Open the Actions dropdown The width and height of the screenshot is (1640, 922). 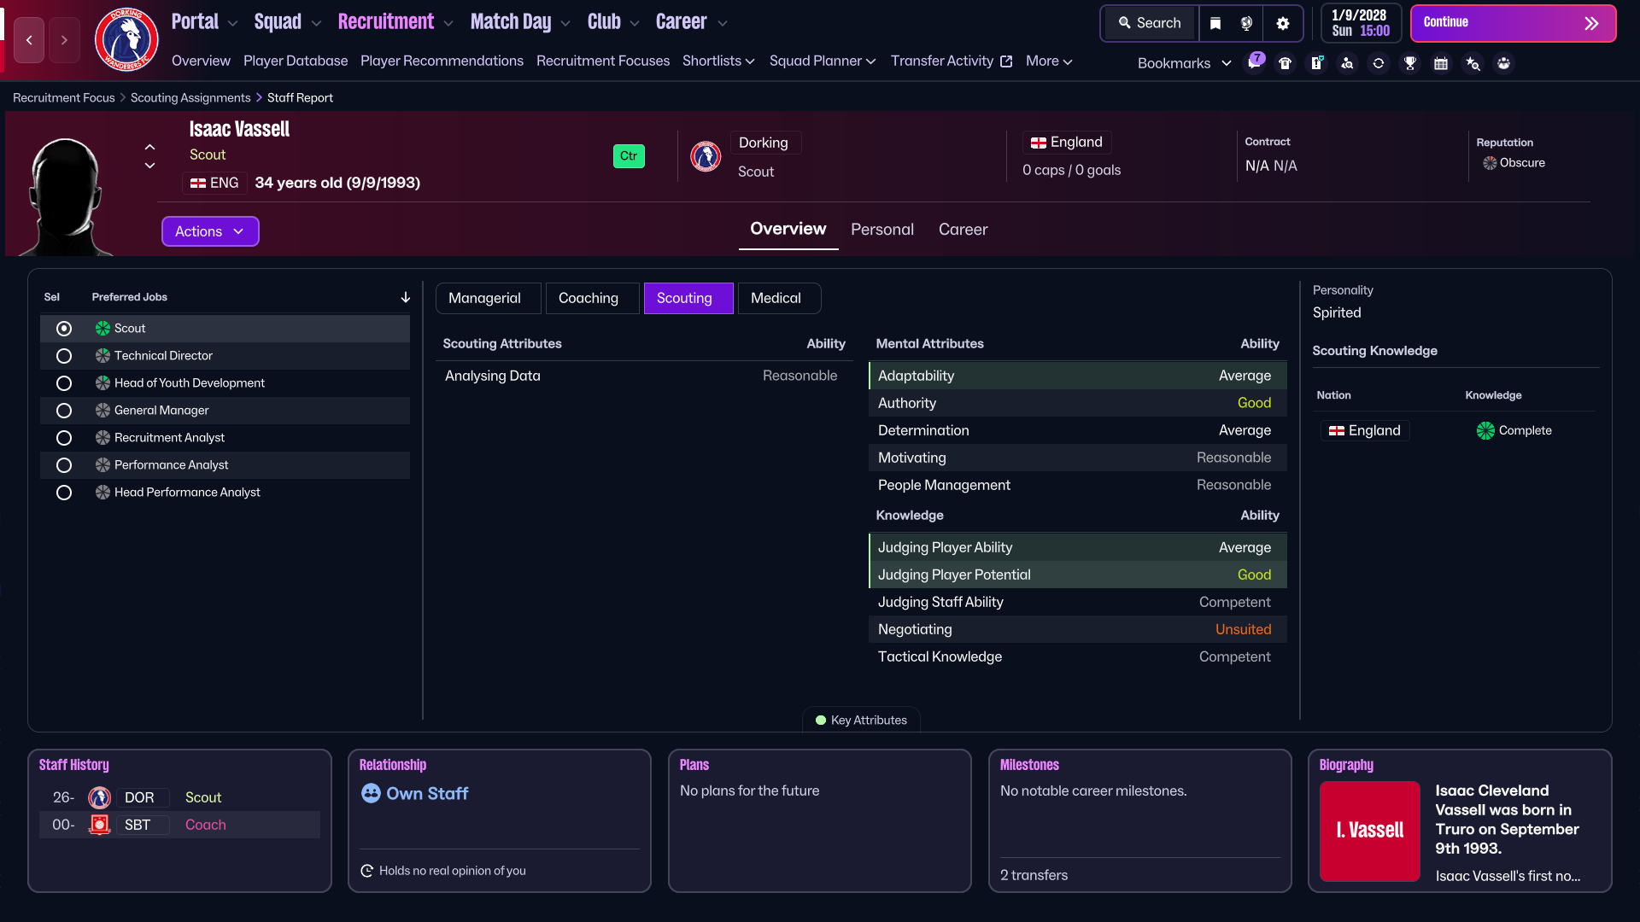(210, 231)
